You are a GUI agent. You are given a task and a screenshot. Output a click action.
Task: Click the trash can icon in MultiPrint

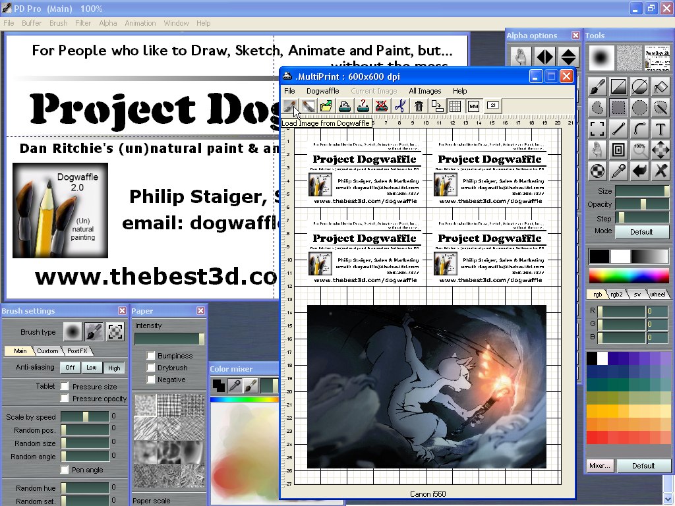pos(419,105)
